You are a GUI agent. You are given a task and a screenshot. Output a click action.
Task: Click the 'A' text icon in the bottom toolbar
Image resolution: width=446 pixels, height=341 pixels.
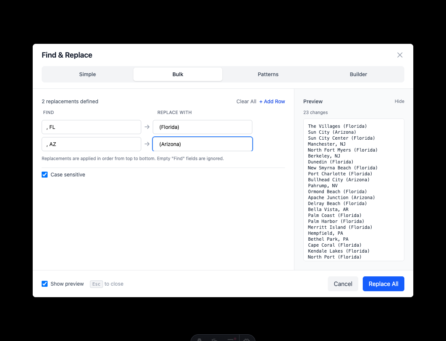point(199,339)
